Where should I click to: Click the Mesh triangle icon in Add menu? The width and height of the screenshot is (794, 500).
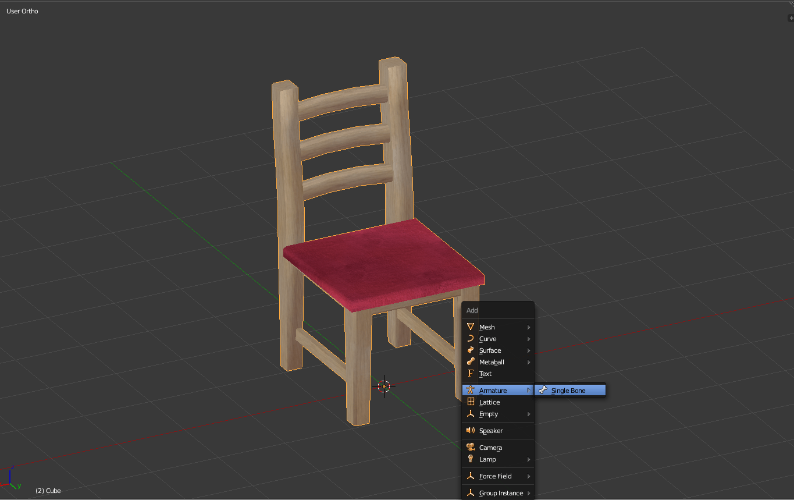471,327
